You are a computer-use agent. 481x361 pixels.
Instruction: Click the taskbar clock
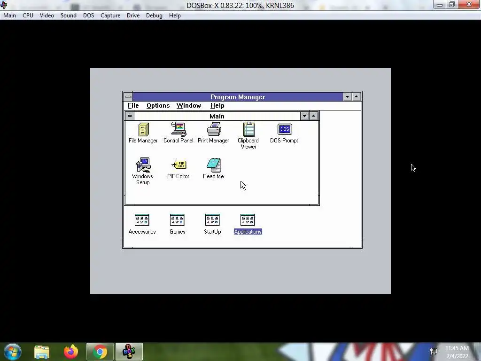pyautogui.click(x=457, y=352)
